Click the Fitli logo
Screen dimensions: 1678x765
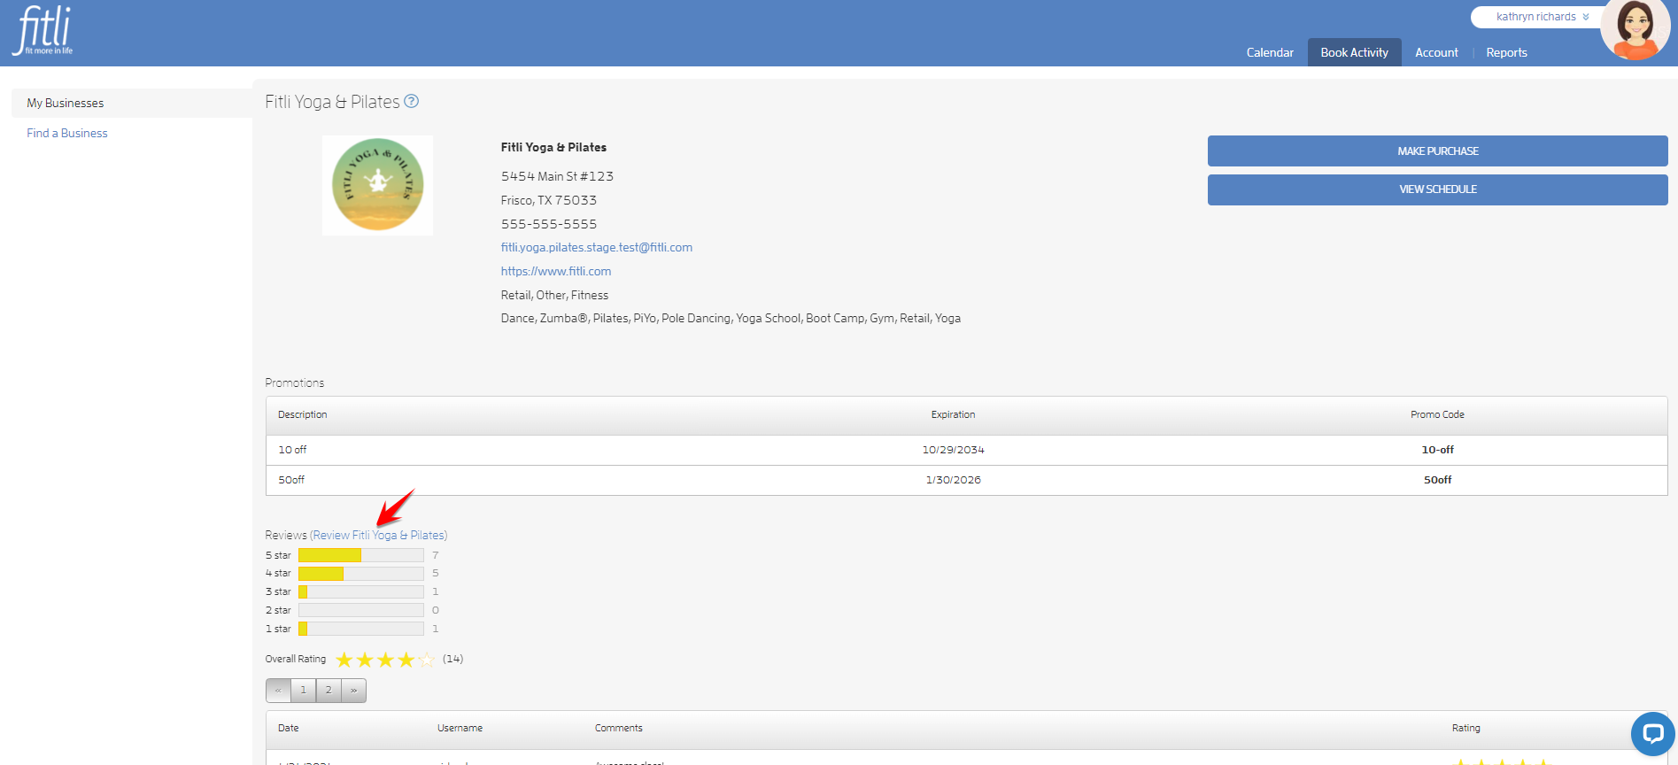coord(43,31)
